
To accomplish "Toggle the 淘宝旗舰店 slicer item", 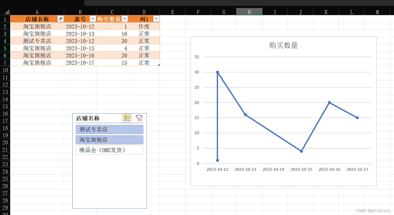I will coord(110,140).
